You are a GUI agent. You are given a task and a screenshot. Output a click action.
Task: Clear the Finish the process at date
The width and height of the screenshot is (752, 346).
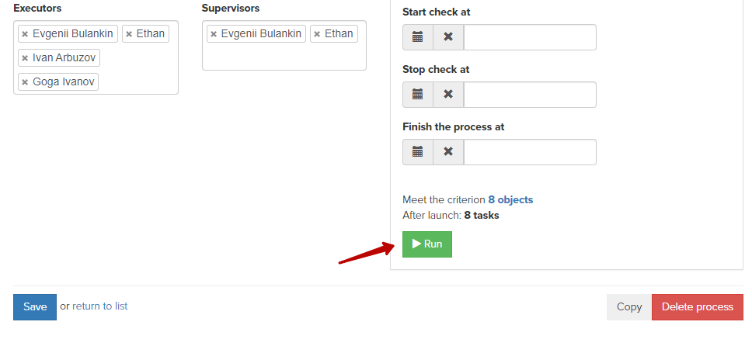[x=448, y=152]
